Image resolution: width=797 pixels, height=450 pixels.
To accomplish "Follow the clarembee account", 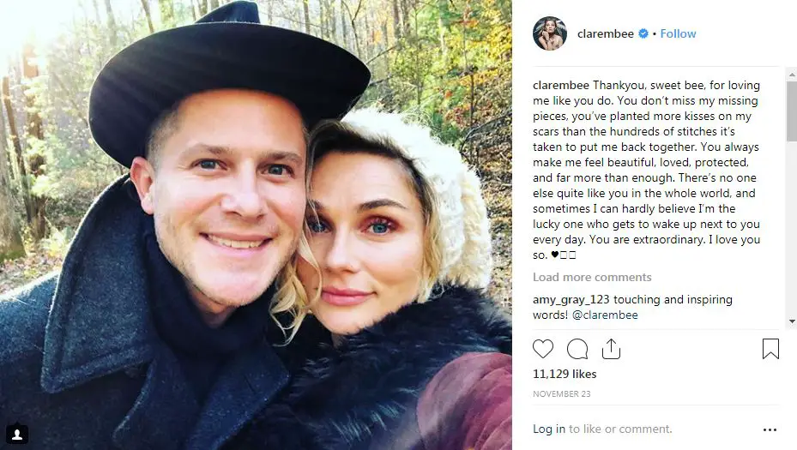I will point(678,33).
